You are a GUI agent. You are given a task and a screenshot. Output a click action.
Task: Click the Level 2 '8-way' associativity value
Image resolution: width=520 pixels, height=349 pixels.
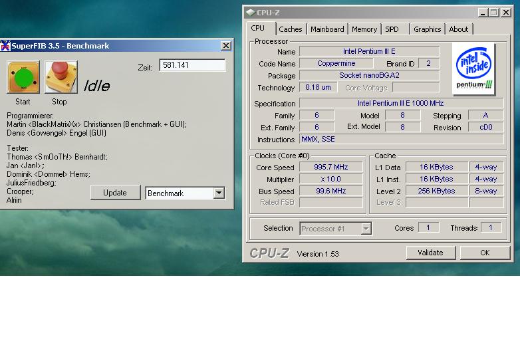[486, 191]
